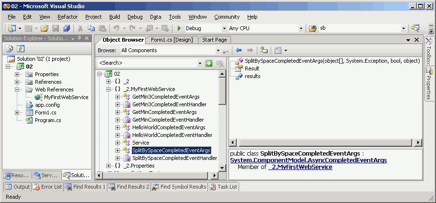The image size is (436, 203).
Task: Expand the _2.Properties namespace node
Action: (108, 166)
